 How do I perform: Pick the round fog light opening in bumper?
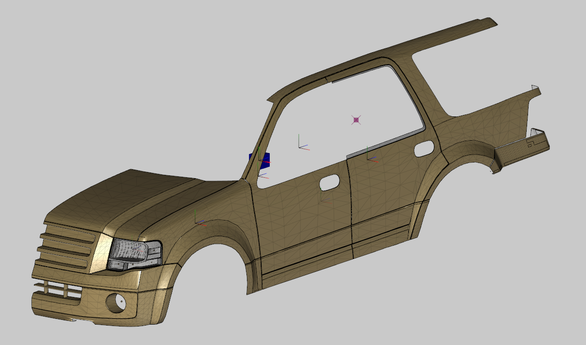[117, 303]
